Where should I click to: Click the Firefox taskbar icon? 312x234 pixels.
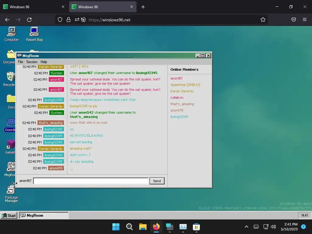click(156, 227)
